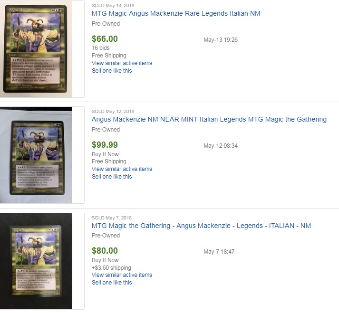Image resolution: width=339 pixels, height=313 pixels.
Task: Click the $80.00 sold price
Action: pos(105,251)
